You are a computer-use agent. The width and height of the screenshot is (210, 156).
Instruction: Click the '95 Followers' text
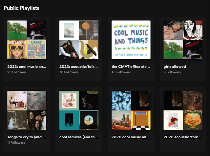coord(17,72)
